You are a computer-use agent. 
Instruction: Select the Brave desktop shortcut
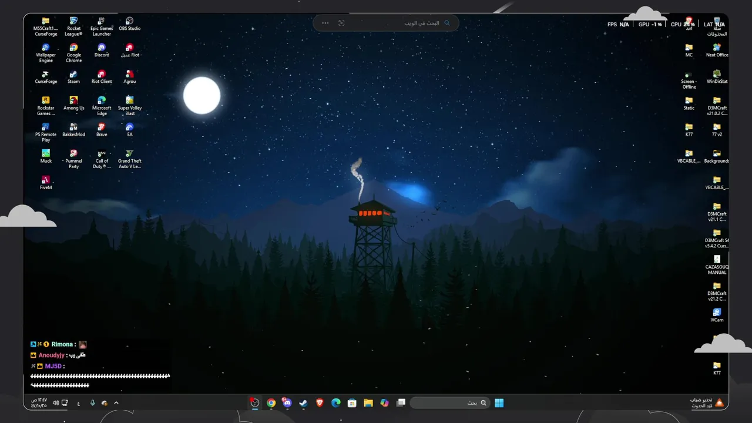point(102,130)
